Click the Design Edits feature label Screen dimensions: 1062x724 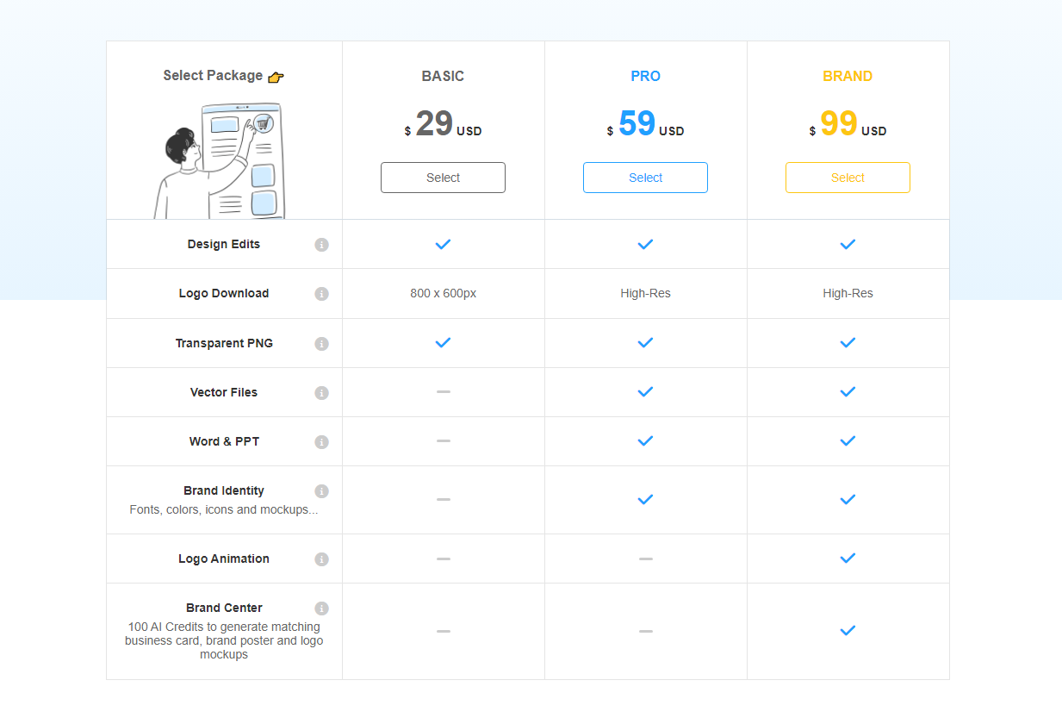(x=224, y=245)
